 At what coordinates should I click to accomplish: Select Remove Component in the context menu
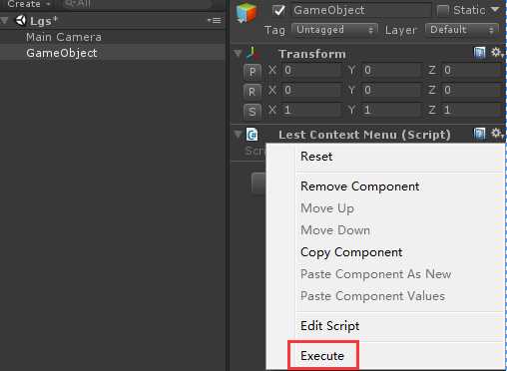pyautogui.click(x=386, y=186)
